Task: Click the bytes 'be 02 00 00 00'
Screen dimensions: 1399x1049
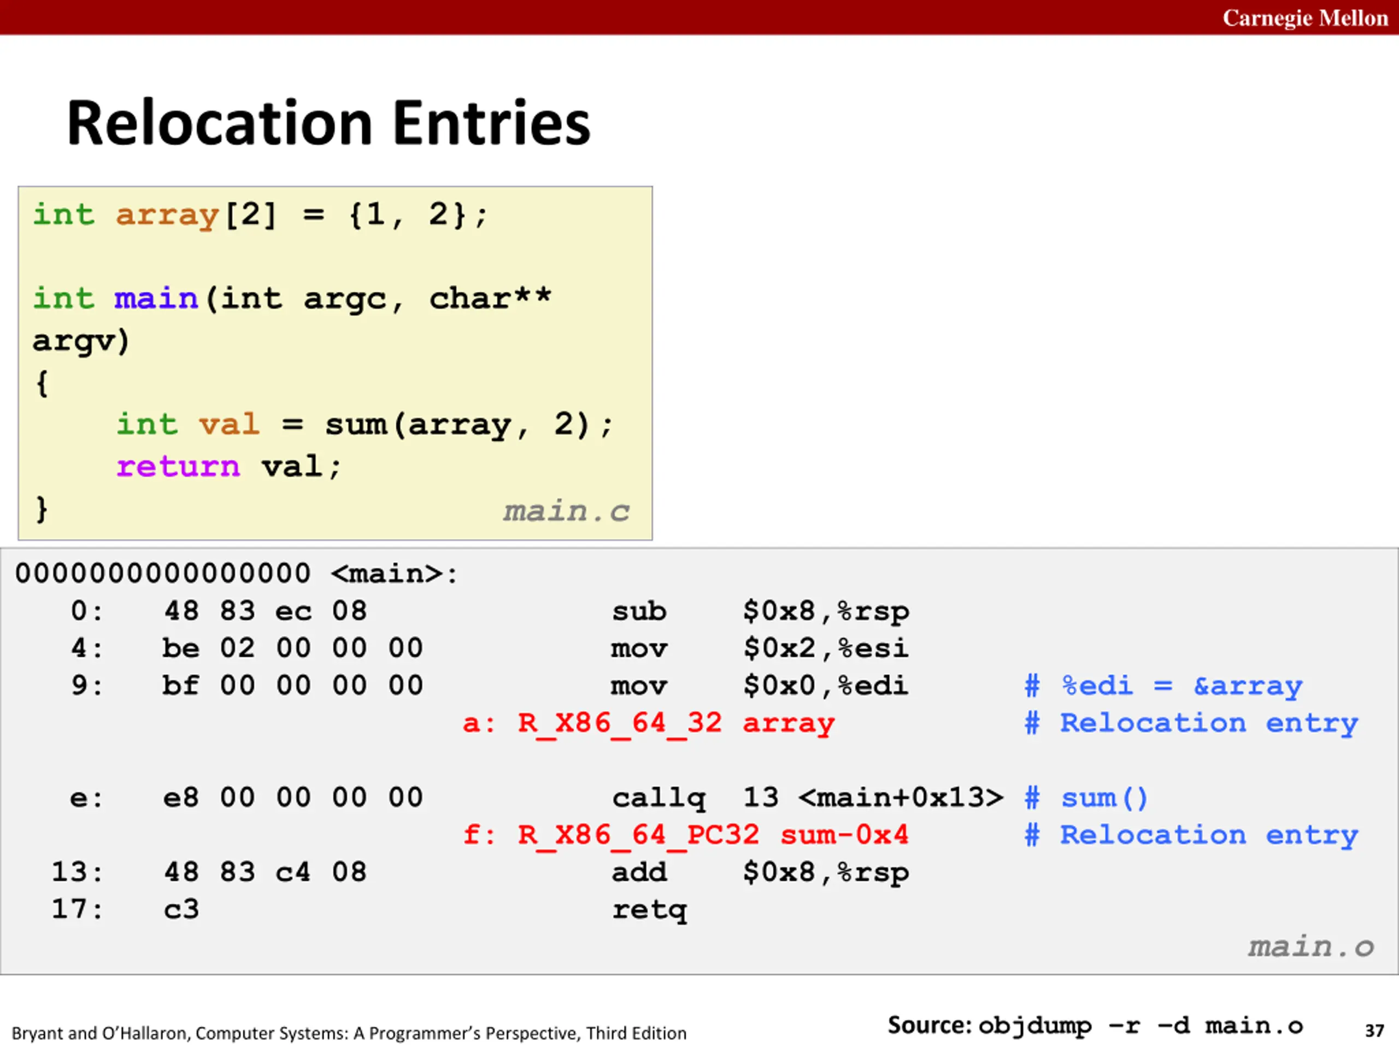Action: coord(293,648)
